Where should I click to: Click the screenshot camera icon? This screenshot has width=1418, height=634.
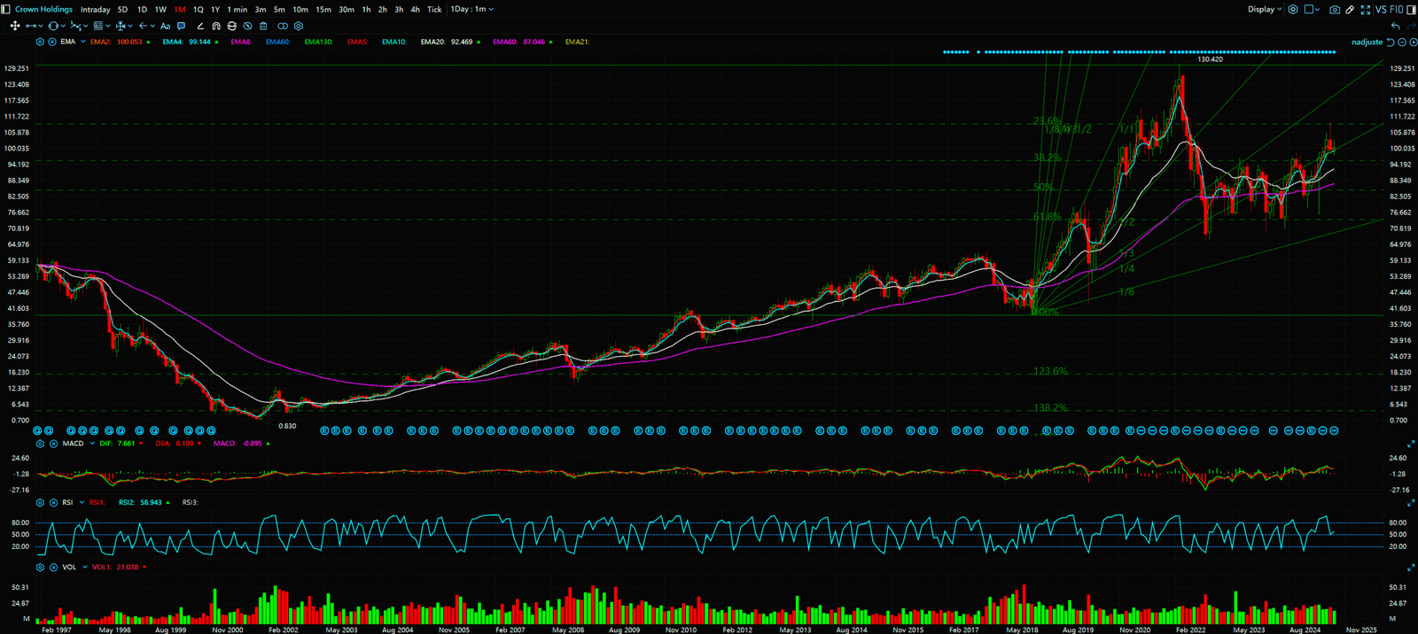click(x=1335, y=10)
